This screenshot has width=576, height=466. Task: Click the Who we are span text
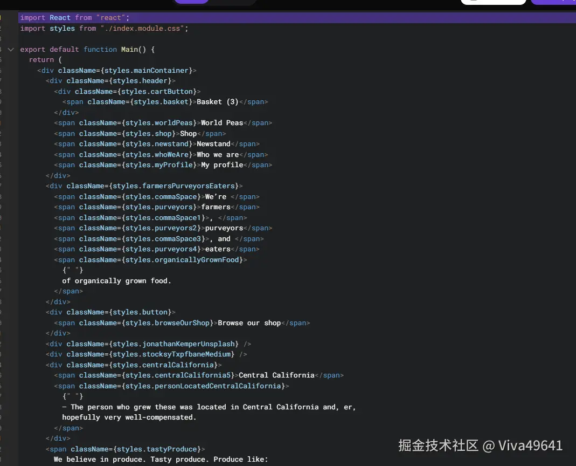218,154
